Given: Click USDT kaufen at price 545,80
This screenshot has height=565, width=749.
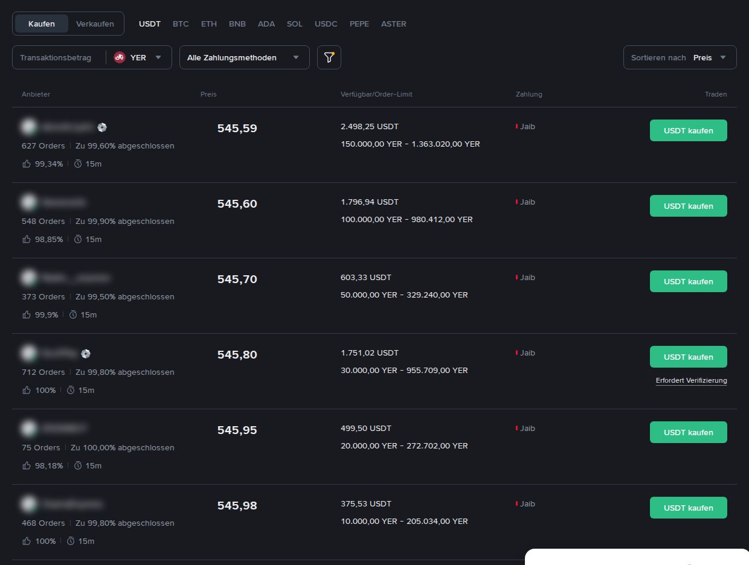Looking at the screenshot, I should (689, 357).
